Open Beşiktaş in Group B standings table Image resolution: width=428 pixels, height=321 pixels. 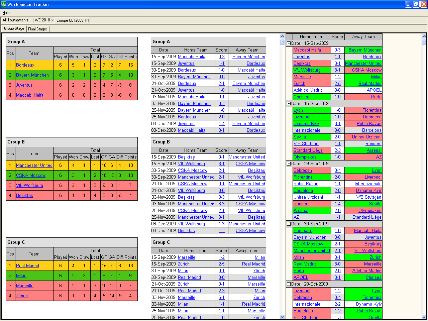point(25,196)
